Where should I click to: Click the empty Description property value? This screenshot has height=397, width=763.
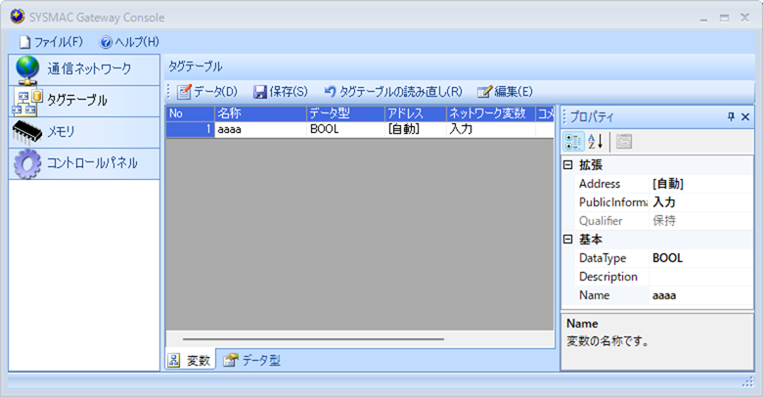tap(700, 277)
